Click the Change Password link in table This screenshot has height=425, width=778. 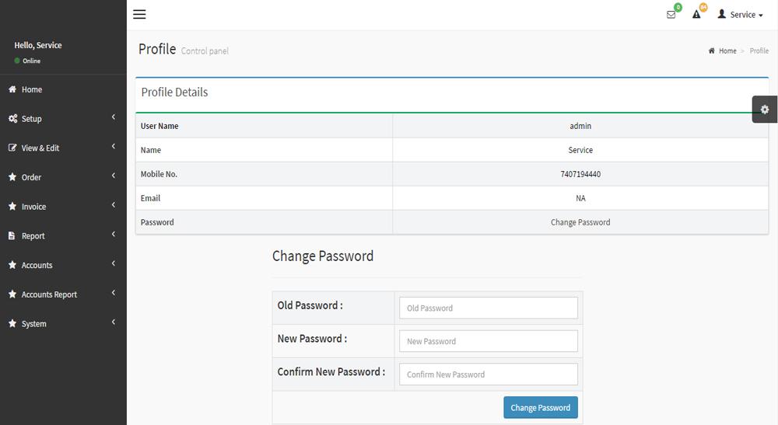point(580,222)
